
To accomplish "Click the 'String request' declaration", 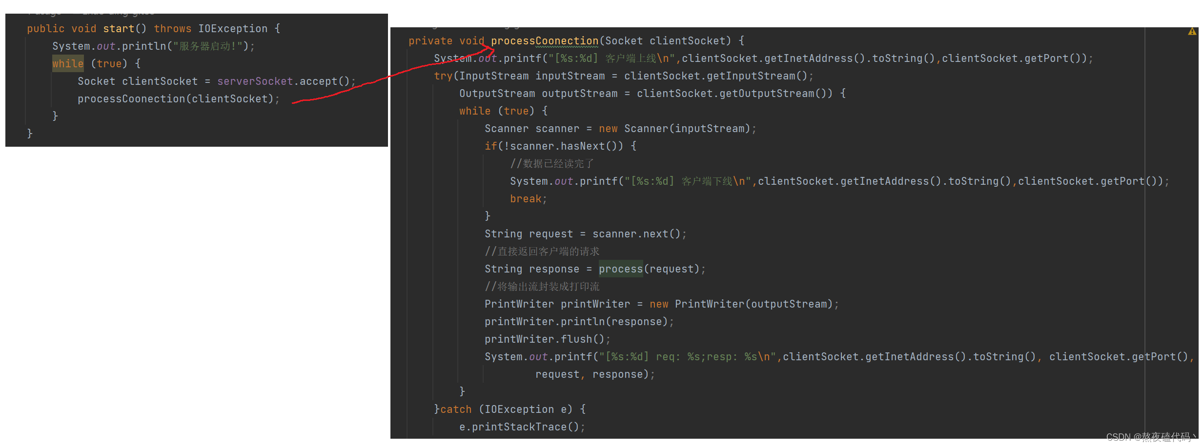I will click(x=529, y=234).
